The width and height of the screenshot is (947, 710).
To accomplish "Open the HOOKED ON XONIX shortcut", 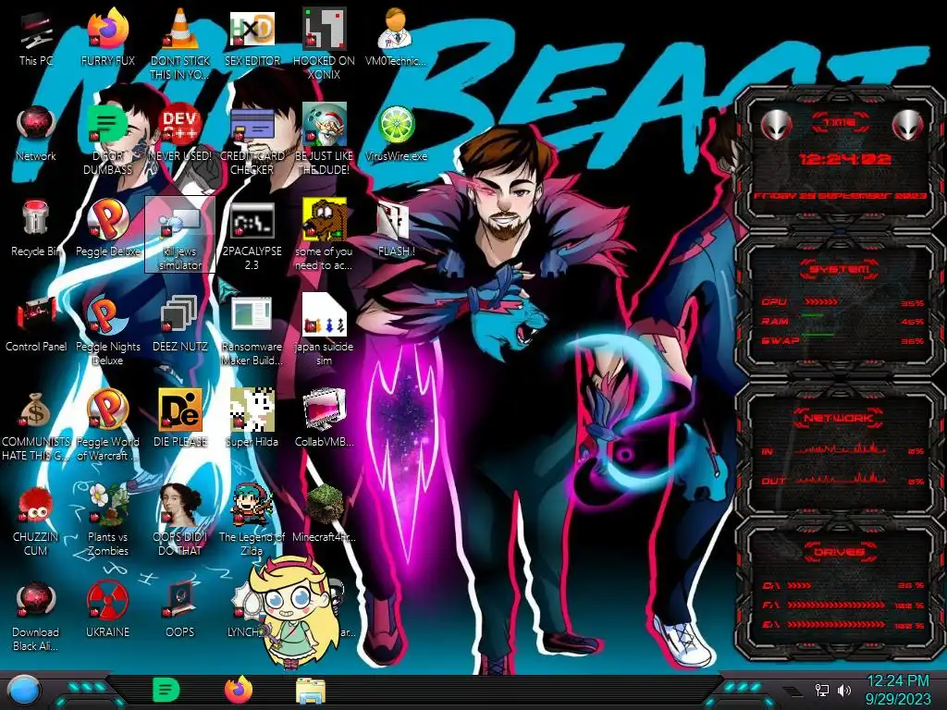I will pos(325,44).
